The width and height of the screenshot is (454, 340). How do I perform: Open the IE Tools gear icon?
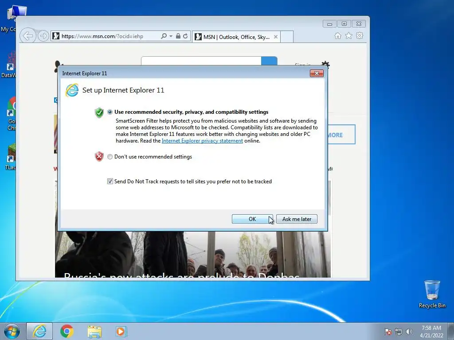pos(360,35)
